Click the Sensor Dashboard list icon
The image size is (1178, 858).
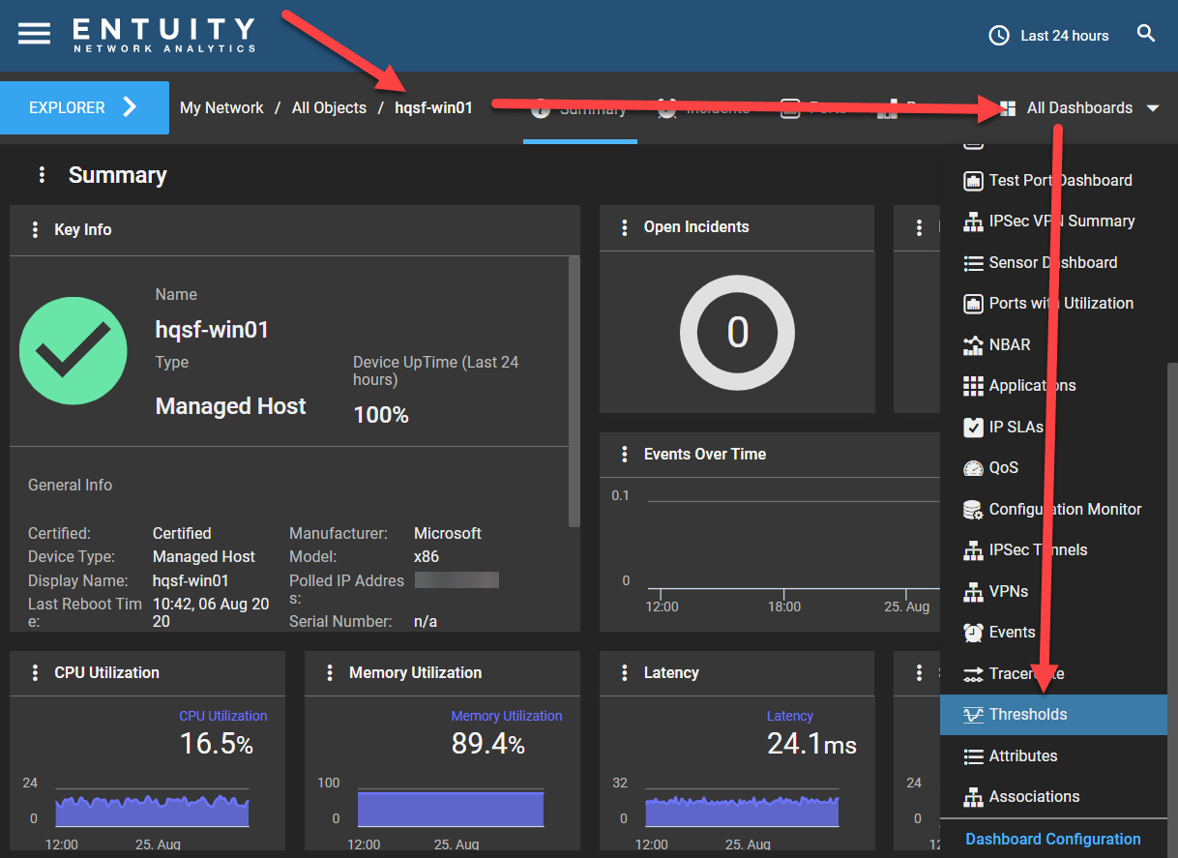[973, 263]
